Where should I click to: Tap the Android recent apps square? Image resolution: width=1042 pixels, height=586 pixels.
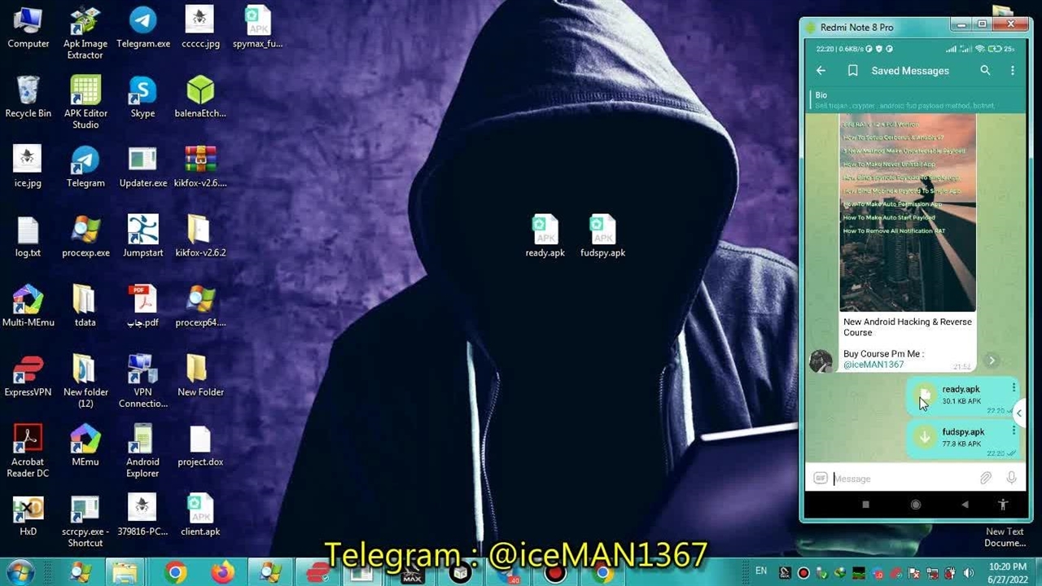tap(865, 505)
